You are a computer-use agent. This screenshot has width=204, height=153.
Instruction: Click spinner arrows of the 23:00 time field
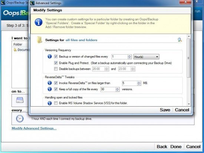click(133, 69)
